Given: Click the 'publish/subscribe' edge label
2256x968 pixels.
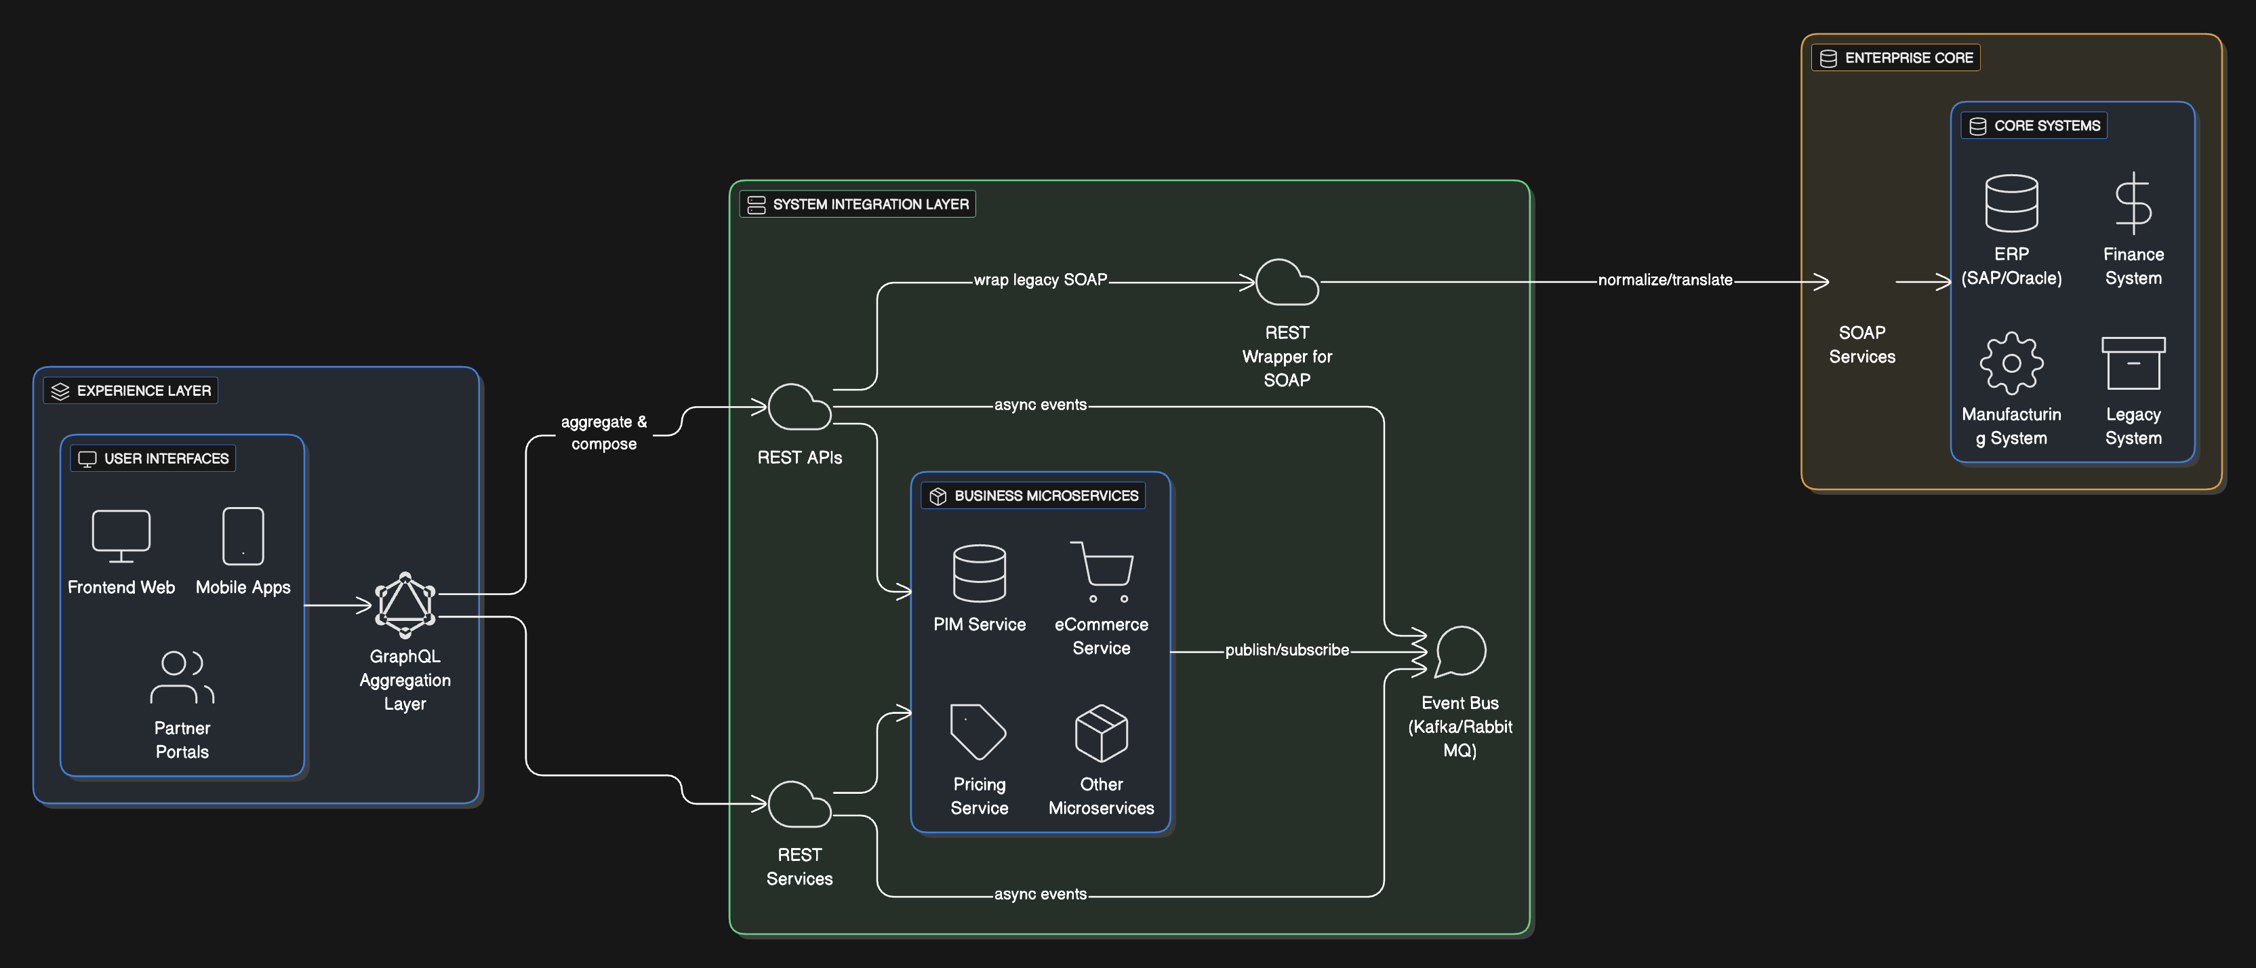Looking at the screenshot, I should pyautogui.click(x=1287, y=650).
